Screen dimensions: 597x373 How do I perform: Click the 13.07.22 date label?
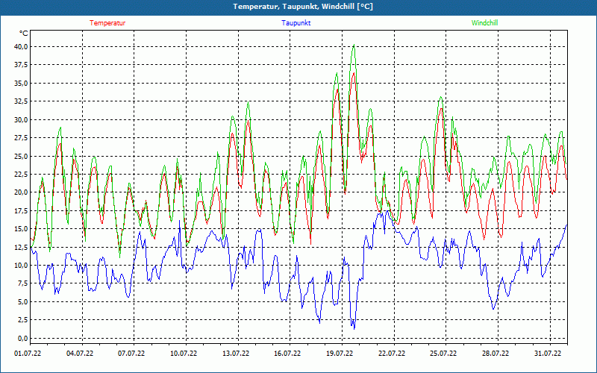point(236,353)
